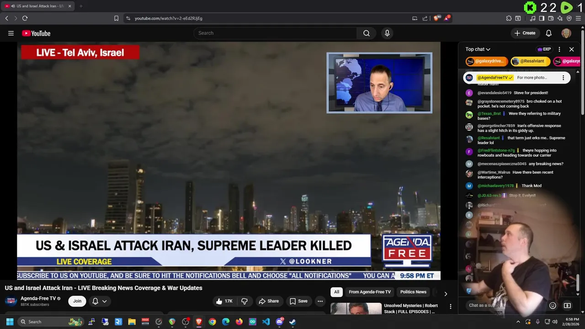Image resolution: width=585 pixels, height=329 pixels.
Task: Toggle the browser sidebar panel icon
Action: point(542,18)
